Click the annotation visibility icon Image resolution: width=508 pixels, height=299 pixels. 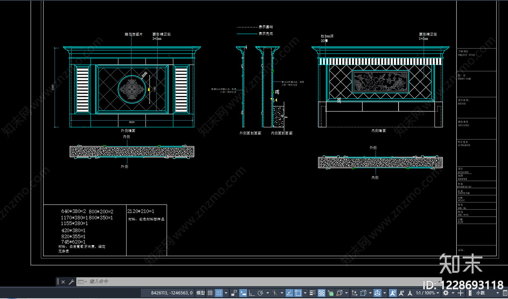click(x=392, y=293)
